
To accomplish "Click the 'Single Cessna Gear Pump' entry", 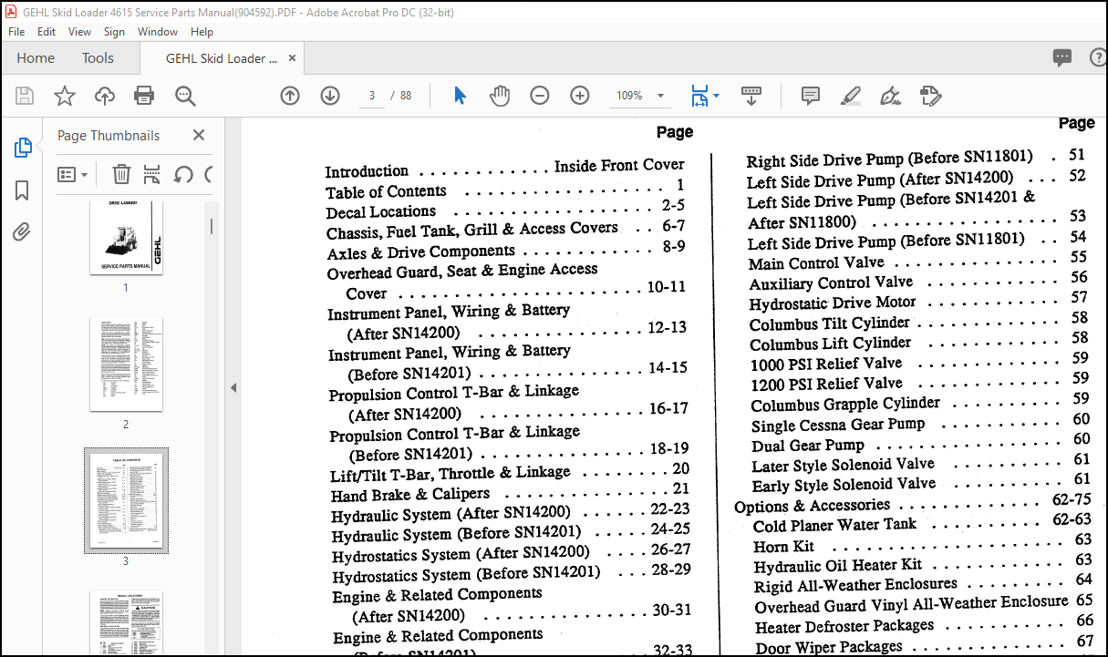I will pos(838,425).
